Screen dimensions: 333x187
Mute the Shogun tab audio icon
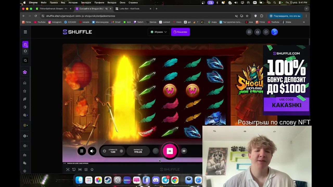coord(106,9)
